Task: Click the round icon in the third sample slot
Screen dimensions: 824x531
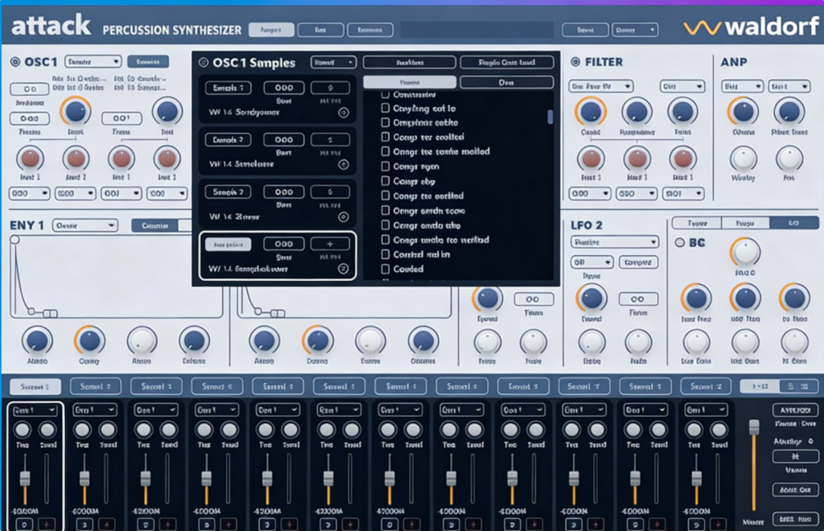Action: point(344,216)
